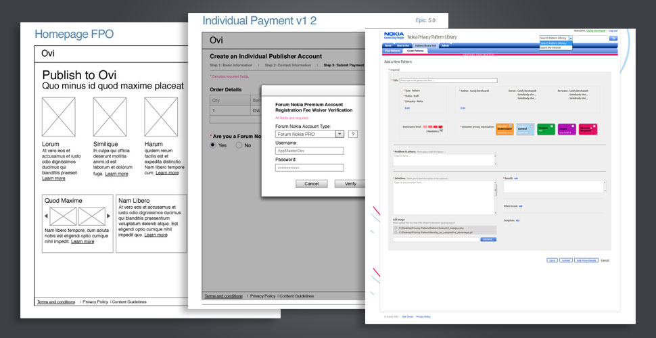
Task: Click Edit under the Author section
Action: pyautogui.click(x=463, y=108)
